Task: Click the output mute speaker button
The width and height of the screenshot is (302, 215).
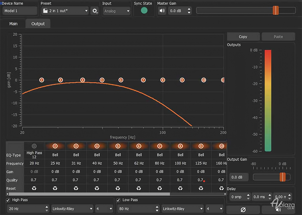Action: click(278, 210)
